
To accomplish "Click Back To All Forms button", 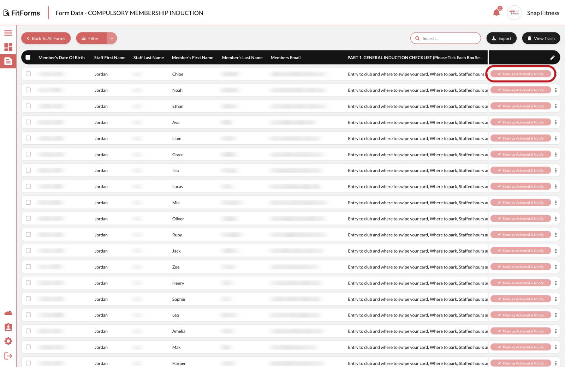I will (x=46, y=38).
